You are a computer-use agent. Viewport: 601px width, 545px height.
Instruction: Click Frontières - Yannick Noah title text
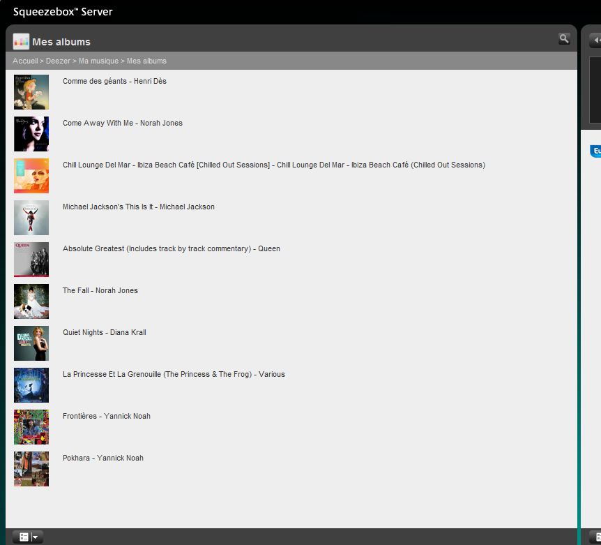[107, 417]
